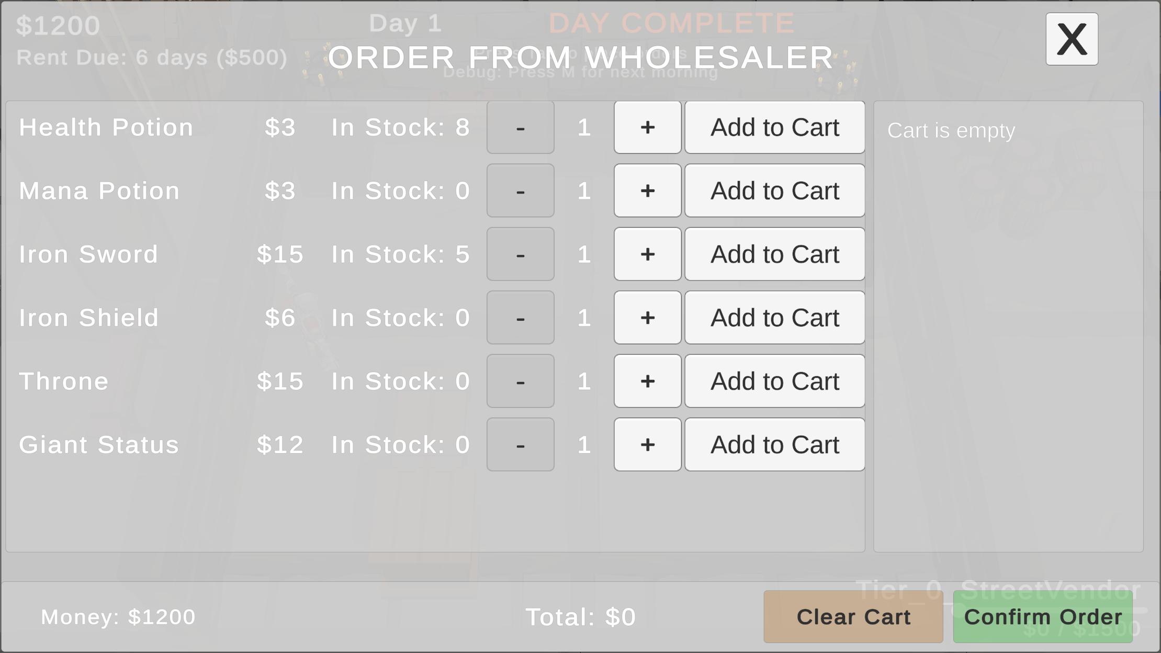Add Iron Sword to cart

(774, 254)
